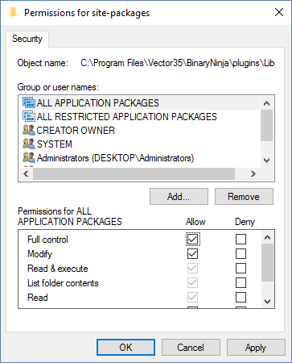Click the user list vertical scrollbar thumb
This screenshot has height=363, width=292.
click(266, 125)
